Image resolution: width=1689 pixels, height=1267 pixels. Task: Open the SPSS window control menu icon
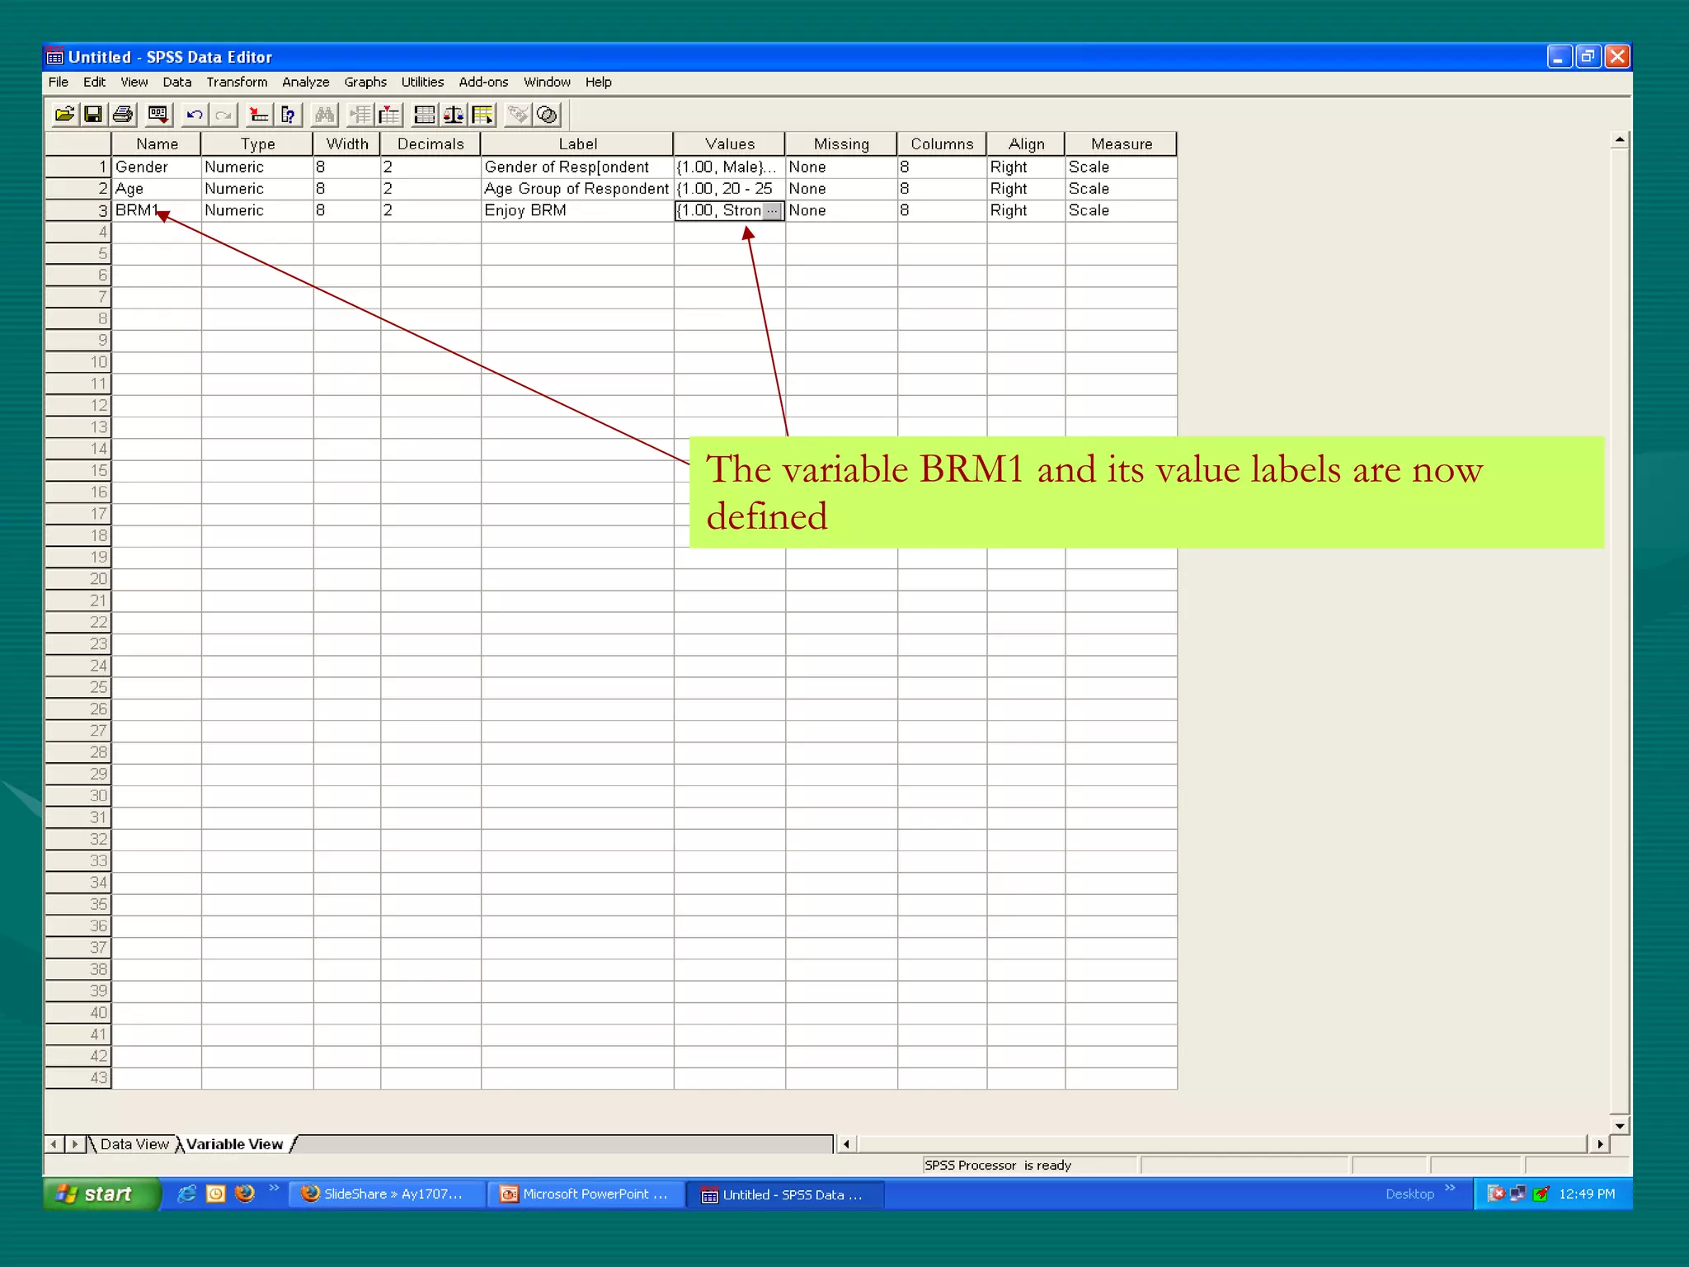click(x=55, y=57)
